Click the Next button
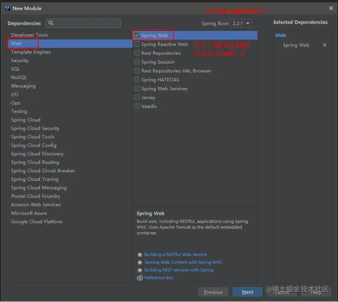338x302 pixels. (248, 292)
